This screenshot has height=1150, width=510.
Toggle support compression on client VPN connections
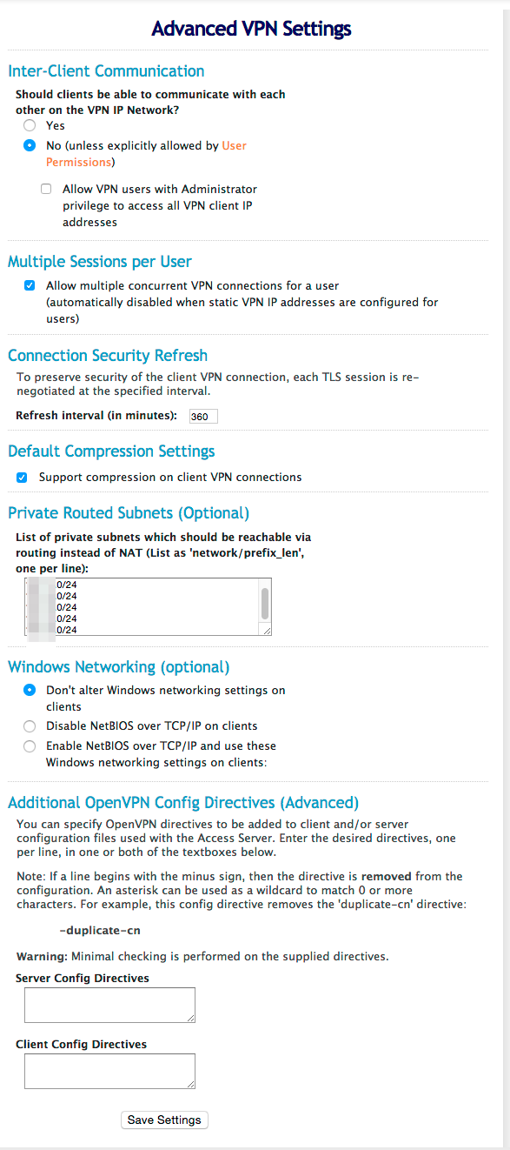pyautogui.click(x=22, y=477)
